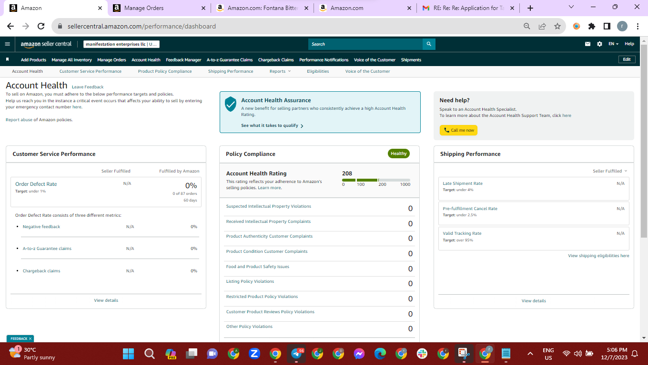Click the Account Health Rating progress bar
The height and width of the screenshot is (365, 648).
click(376, 180)
